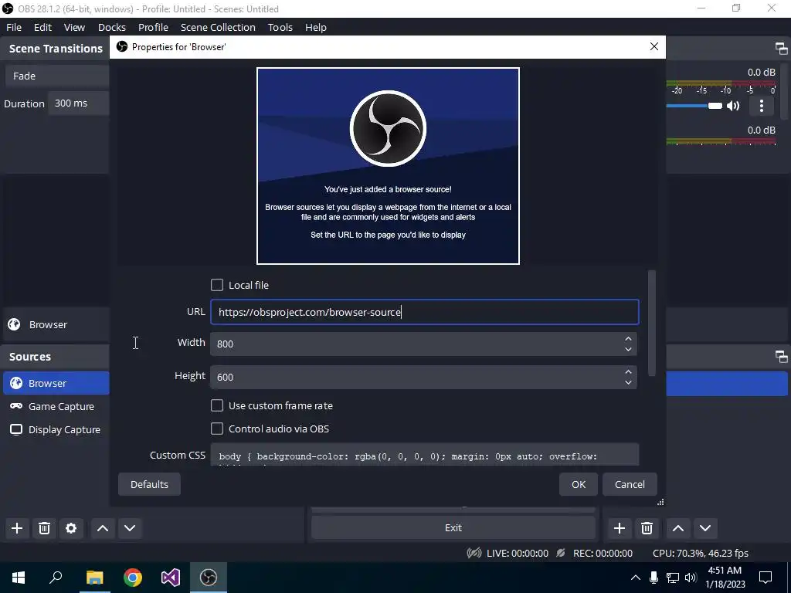791x593 pixels.
Task: Move item up in right panel
Action: tap(678, 528)
